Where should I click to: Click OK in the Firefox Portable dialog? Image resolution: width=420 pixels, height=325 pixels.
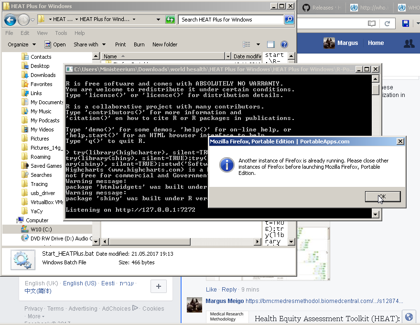tap(383, 196)
